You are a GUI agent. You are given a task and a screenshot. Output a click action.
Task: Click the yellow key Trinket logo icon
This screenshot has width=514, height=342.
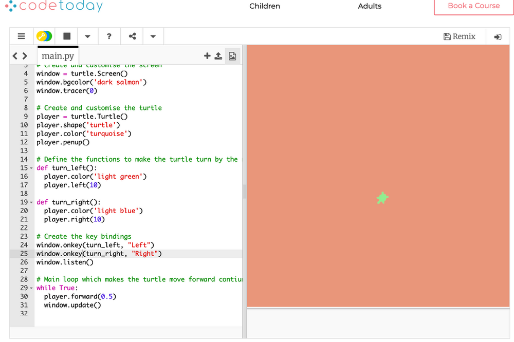44,36
